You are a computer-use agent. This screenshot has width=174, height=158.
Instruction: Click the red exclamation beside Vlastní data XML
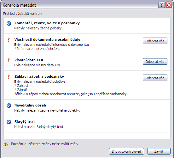(9, 60)
